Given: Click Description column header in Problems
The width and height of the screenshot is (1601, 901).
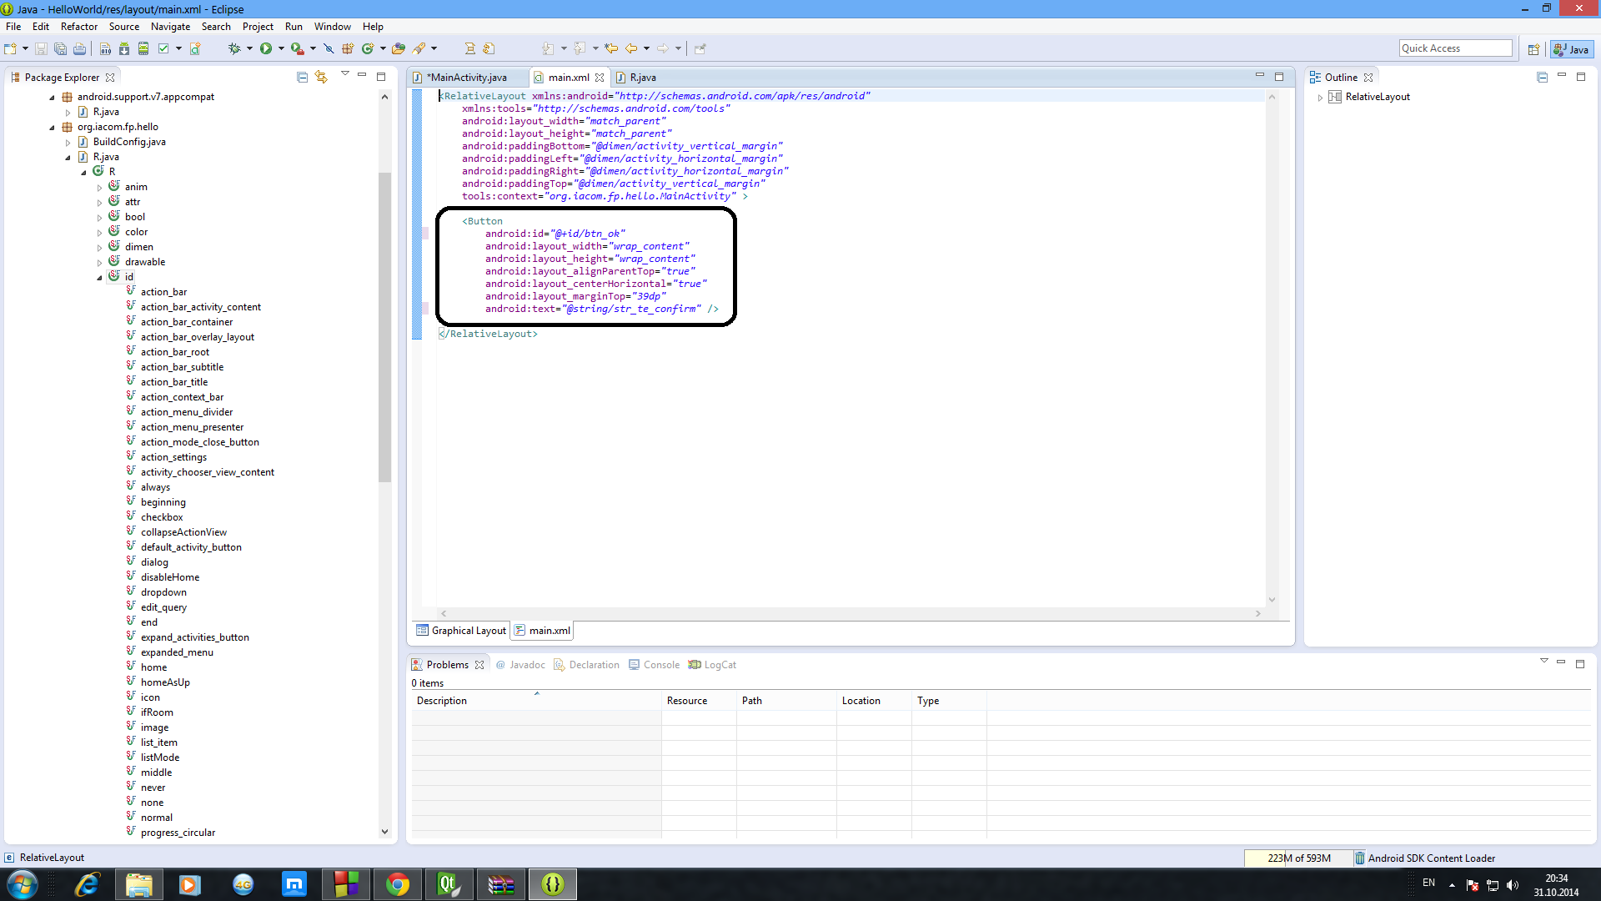Looking at the screenshot, I should pyautogui.click(x=536, y=701).
